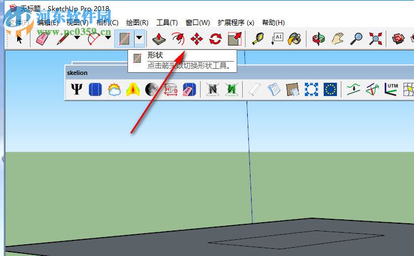Open the 视图(V) menu

78,22
